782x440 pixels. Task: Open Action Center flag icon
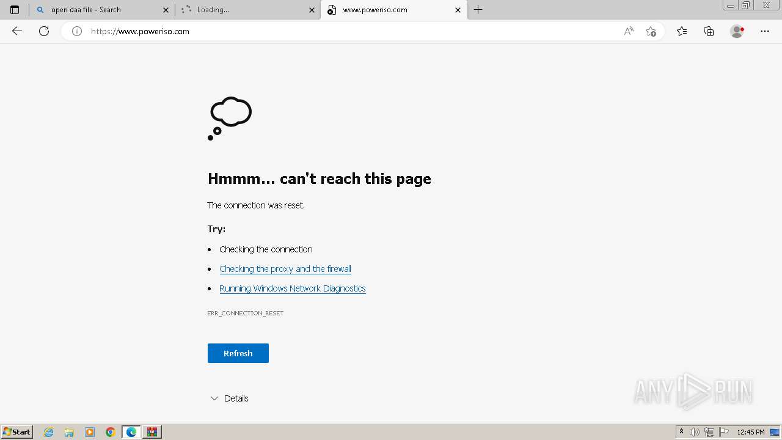(724, 432)
